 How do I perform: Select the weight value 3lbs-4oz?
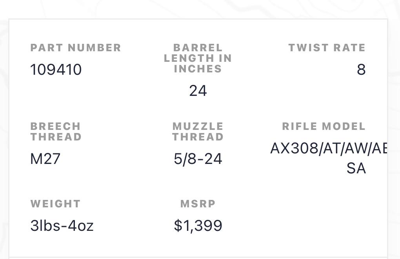[62, 226]
